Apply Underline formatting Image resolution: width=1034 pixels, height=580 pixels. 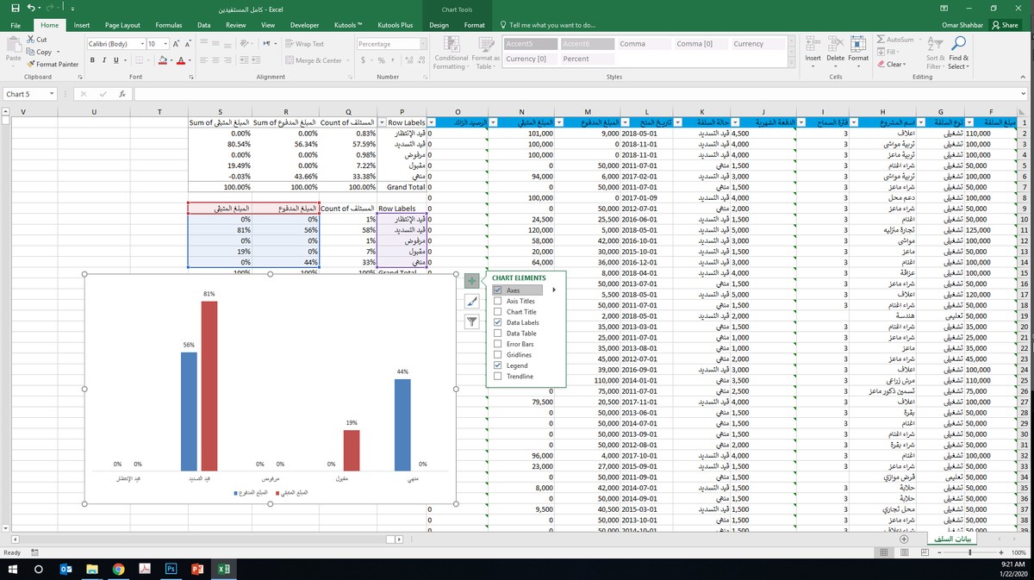click(116, 60)
